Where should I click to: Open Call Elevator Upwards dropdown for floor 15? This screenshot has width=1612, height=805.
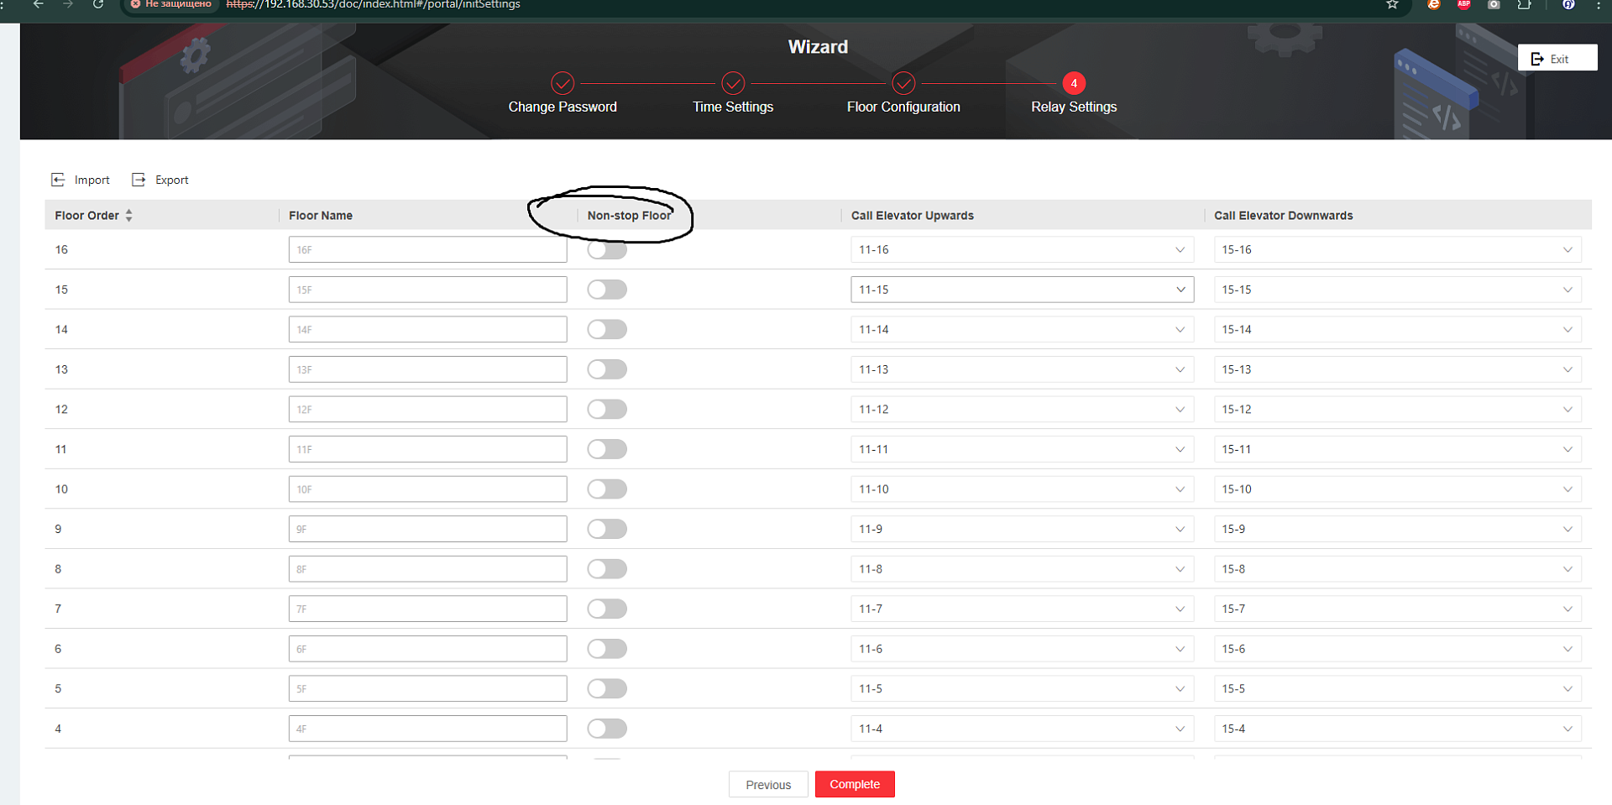tap(1021, 290)
